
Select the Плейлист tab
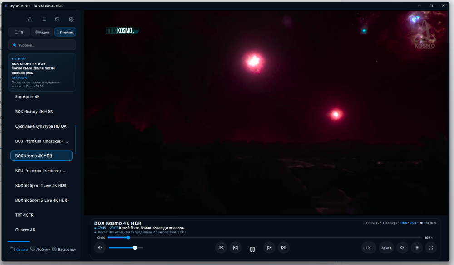click(65, 32)
